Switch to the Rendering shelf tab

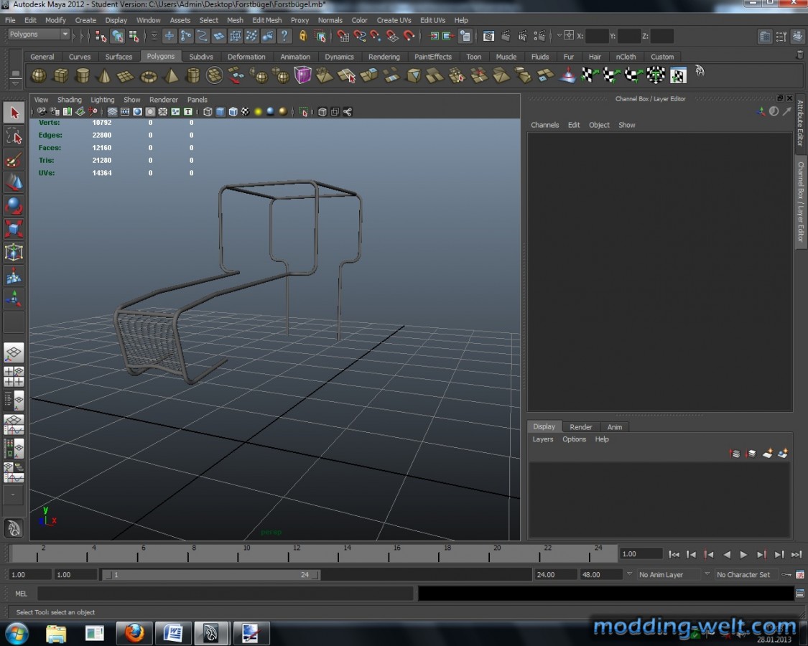(x=384, y=57)
